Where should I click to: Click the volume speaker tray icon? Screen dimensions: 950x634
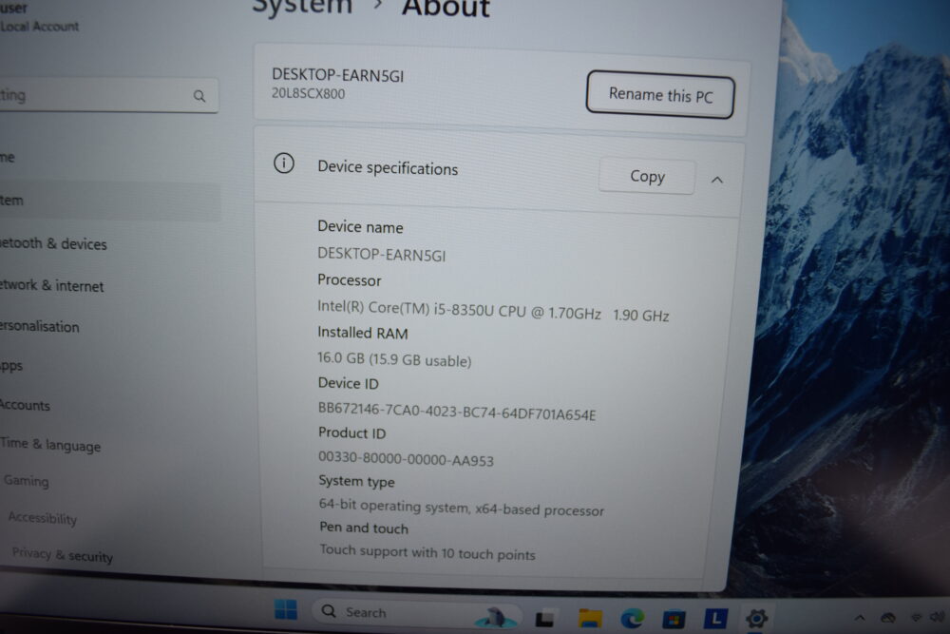click(x=938, y=617)
